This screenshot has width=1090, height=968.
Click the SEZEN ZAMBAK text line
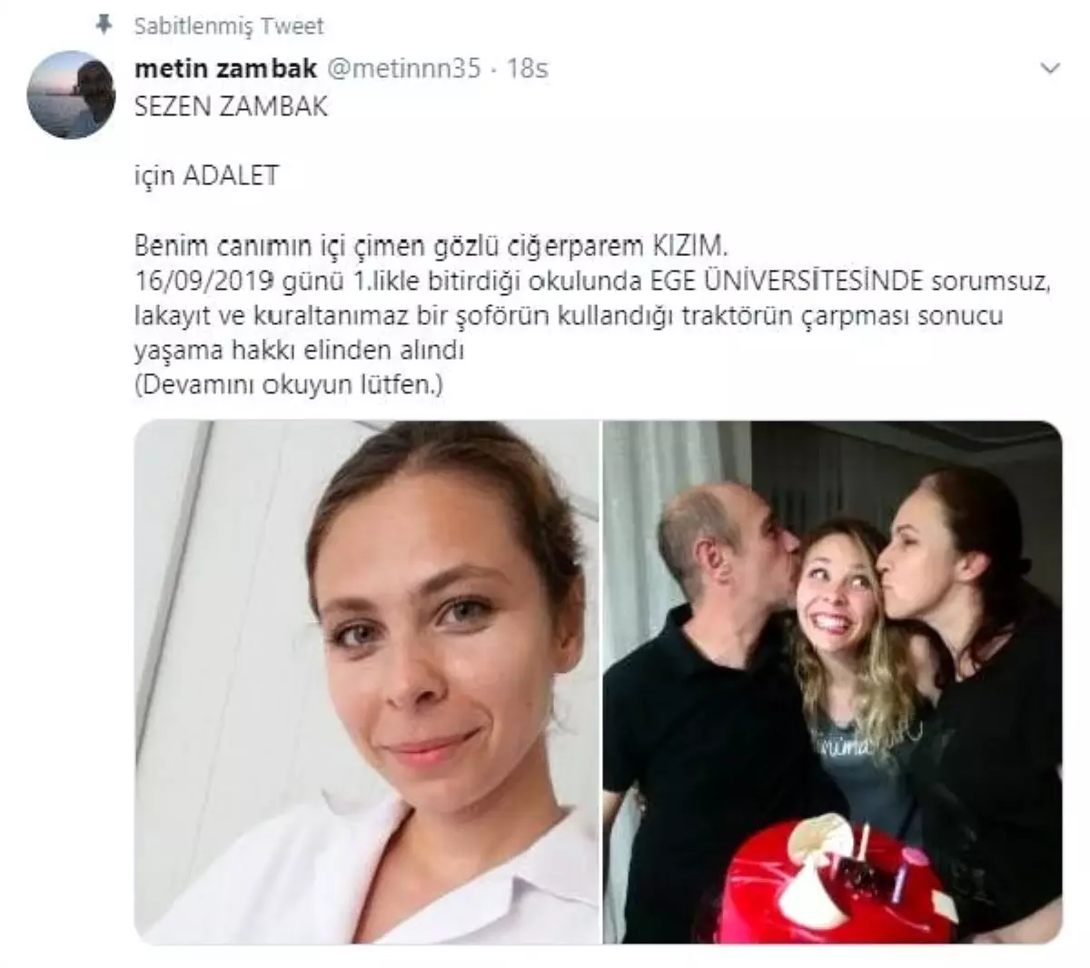(231, 106)
